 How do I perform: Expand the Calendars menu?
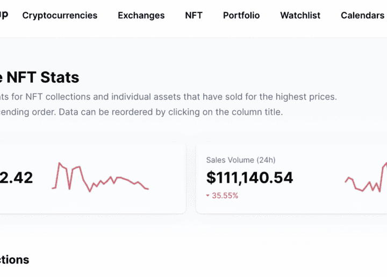362,15
